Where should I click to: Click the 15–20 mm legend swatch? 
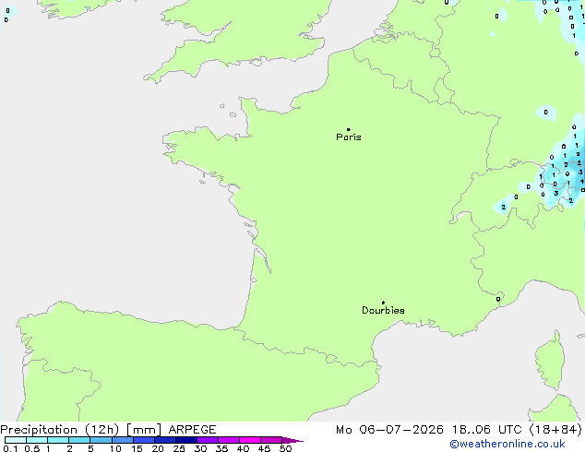point(144,440)
